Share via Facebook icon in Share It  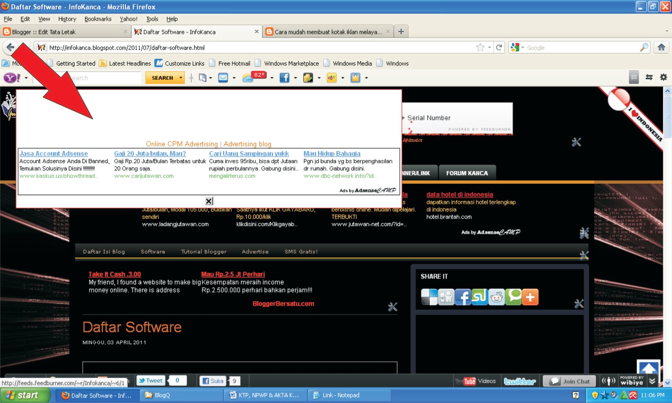(463, 297)
